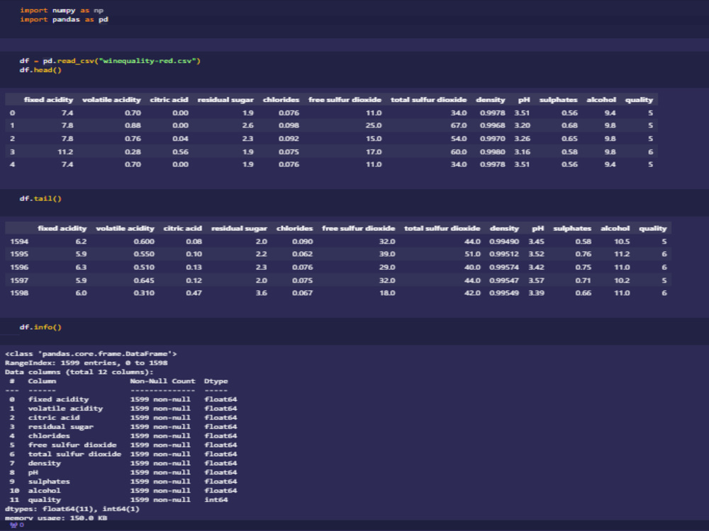Select row index "1594" in tail table
Viewport: 709px width, 531px height.
point(19,241)
